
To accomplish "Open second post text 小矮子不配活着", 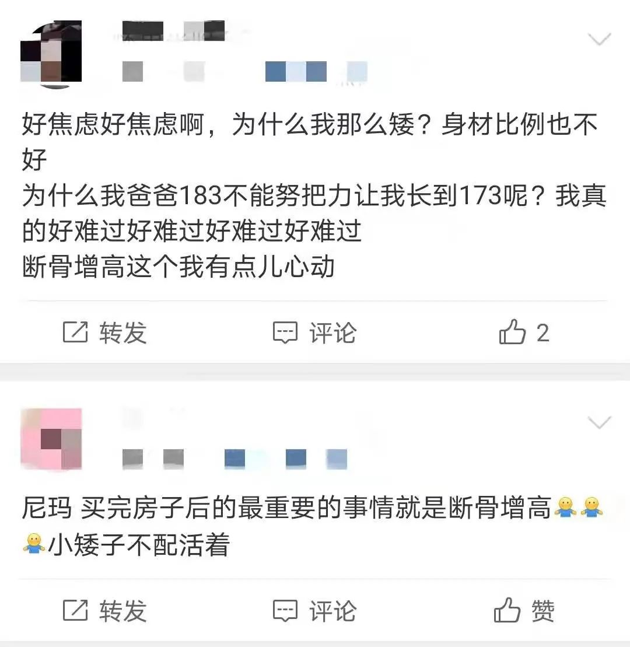I will [139, 545].
